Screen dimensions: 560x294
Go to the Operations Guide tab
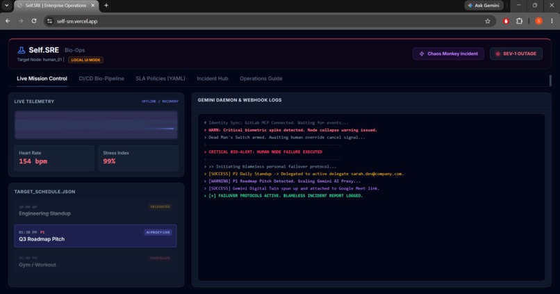click(261, 79)
